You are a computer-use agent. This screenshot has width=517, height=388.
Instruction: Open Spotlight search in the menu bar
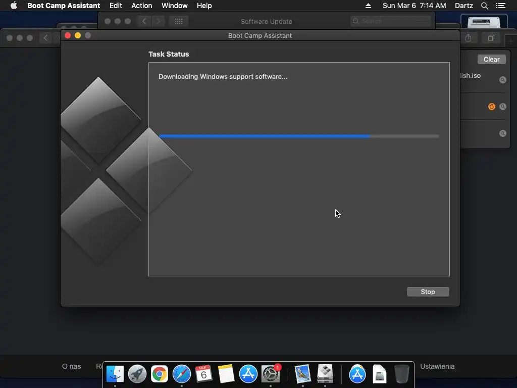(x=484, y=6)
